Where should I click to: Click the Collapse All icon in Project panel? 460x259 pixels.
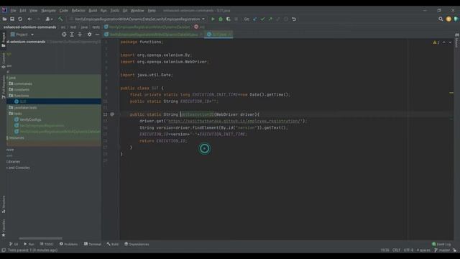[x=80, y=35]
